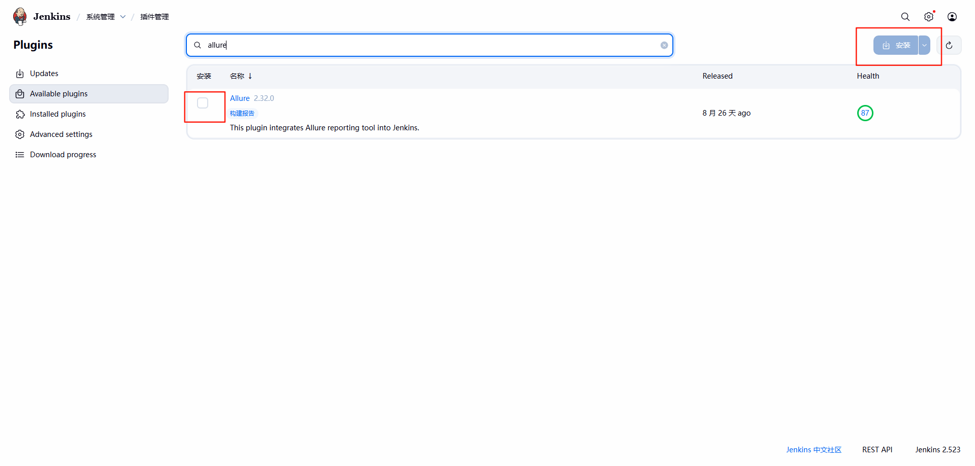The width and height of the screenshot is (975, 466).
Task: Open the search magnifier in top header
Action: pyautogui.click(x=905, y=17)
